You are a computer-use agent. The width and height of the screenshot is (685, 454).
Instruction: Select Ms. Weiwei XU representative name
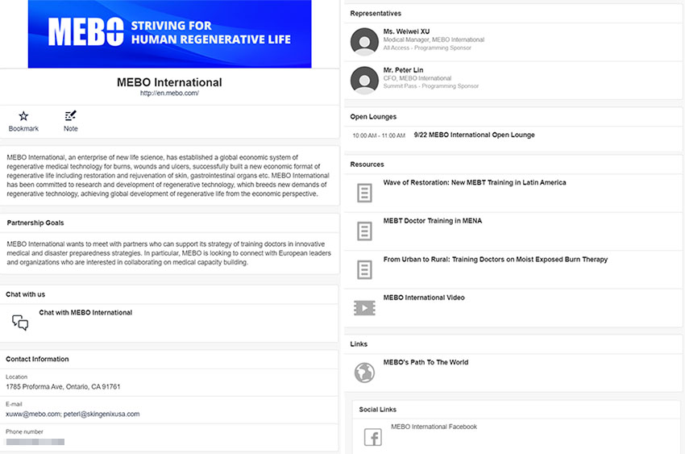coord(406,31)
